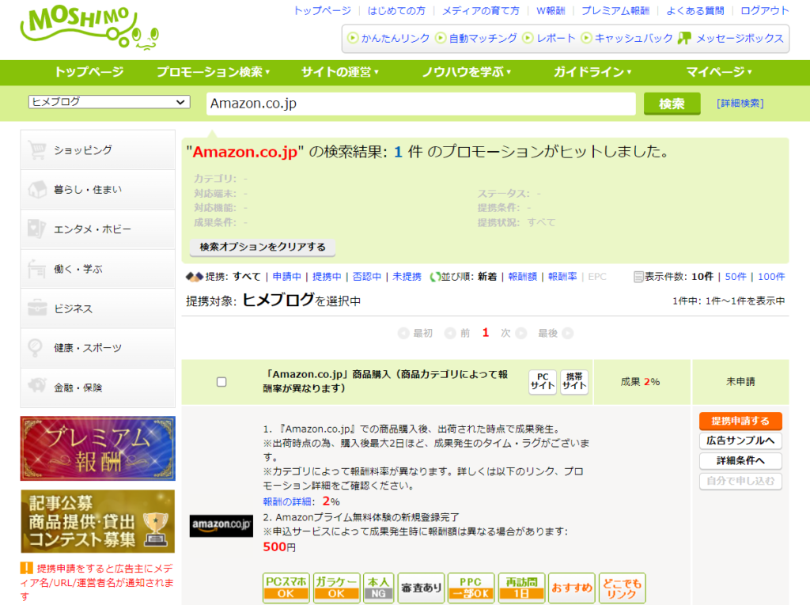Click the PCスマホ OK badge
The image size is (810, 605).
pyautogui.click(x=286, y=588)
